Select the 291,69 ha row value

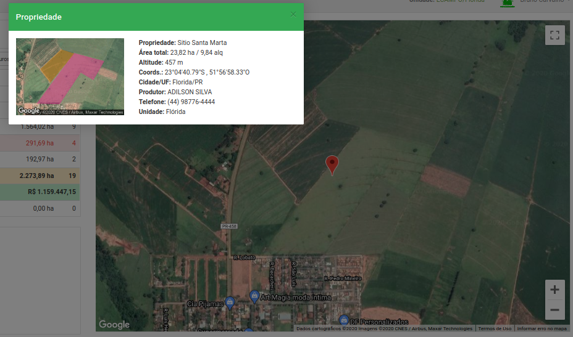click(40, 143)
